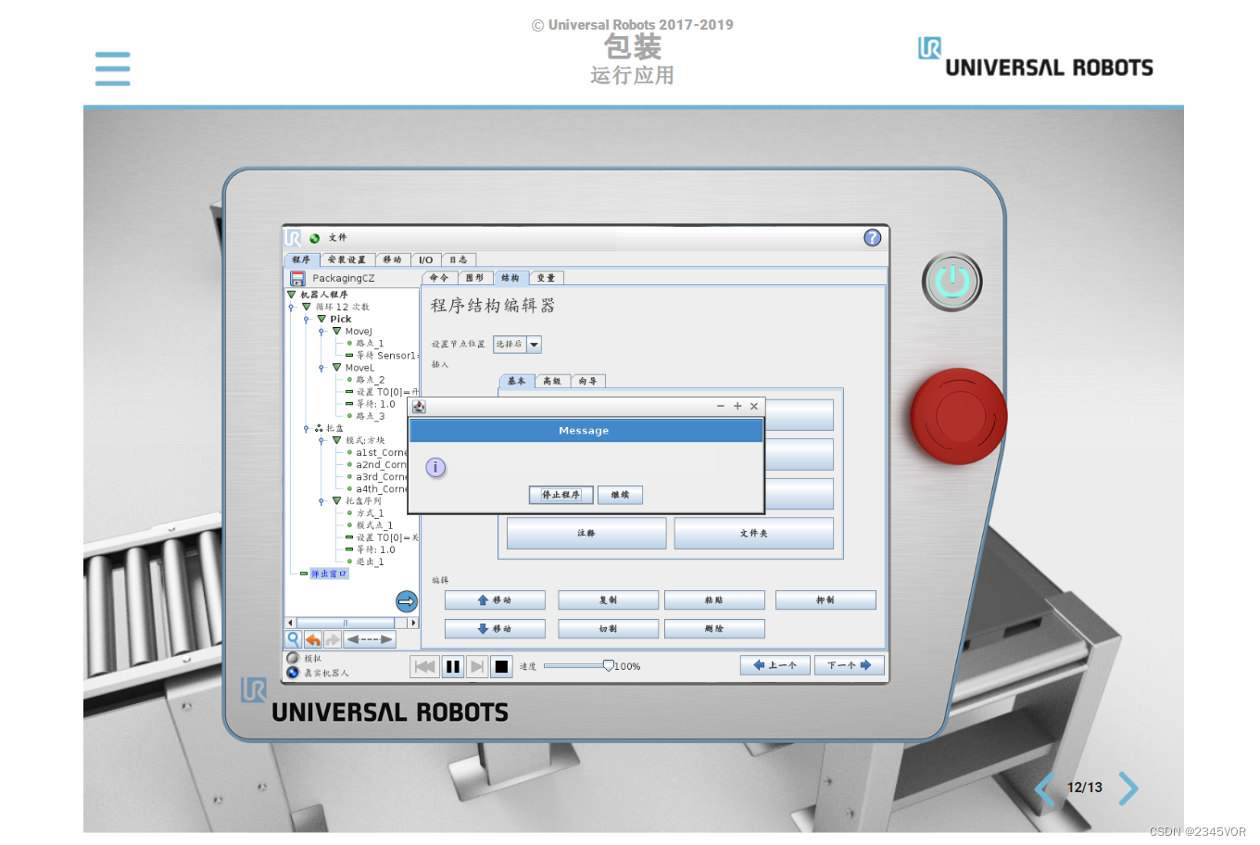Adjust the 速度 speed slider handle
Screen dimensions: 1260x845
click(x=609, y=665)
